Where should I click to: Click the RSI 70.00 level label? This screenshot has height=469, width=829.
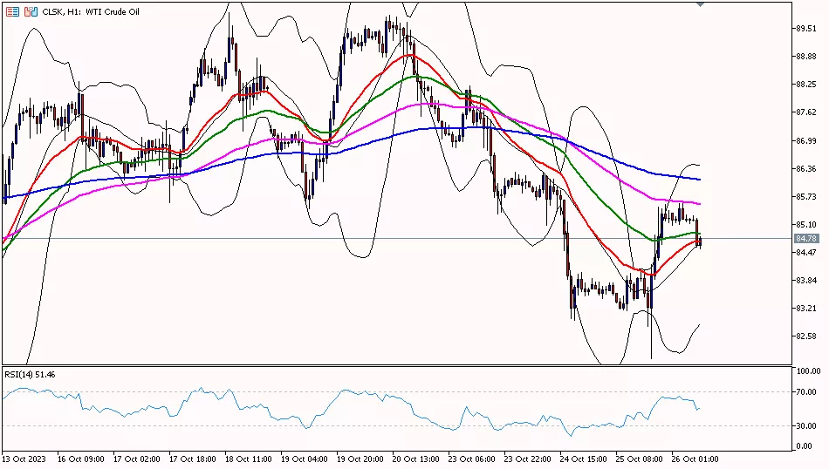[x=807, y=392]
